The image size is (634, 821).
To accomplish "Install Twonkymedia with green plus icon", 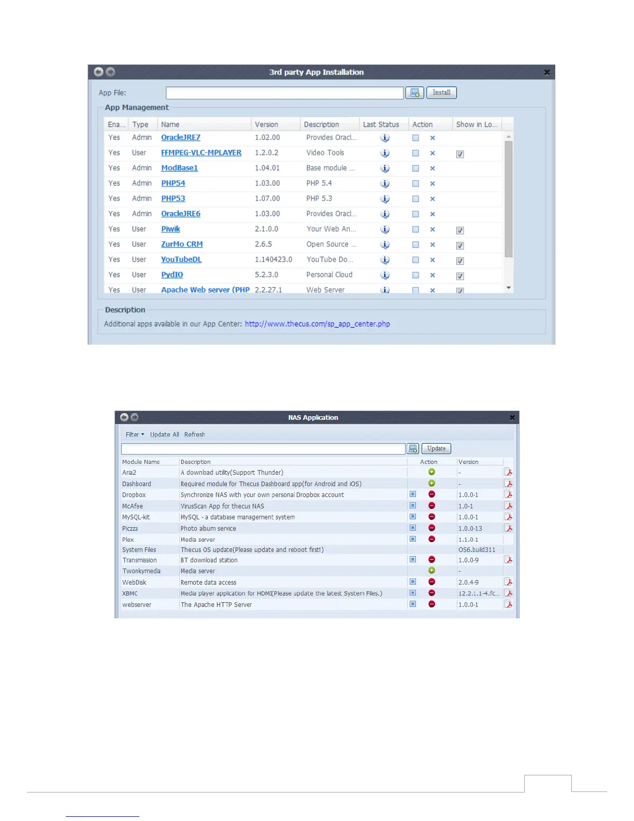I will (431, 570).
